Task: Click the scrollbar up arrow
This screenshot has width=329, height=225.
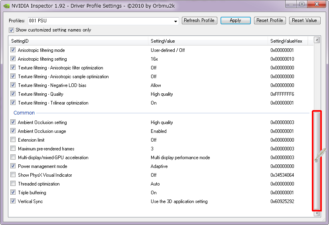Action: (317, 40)
